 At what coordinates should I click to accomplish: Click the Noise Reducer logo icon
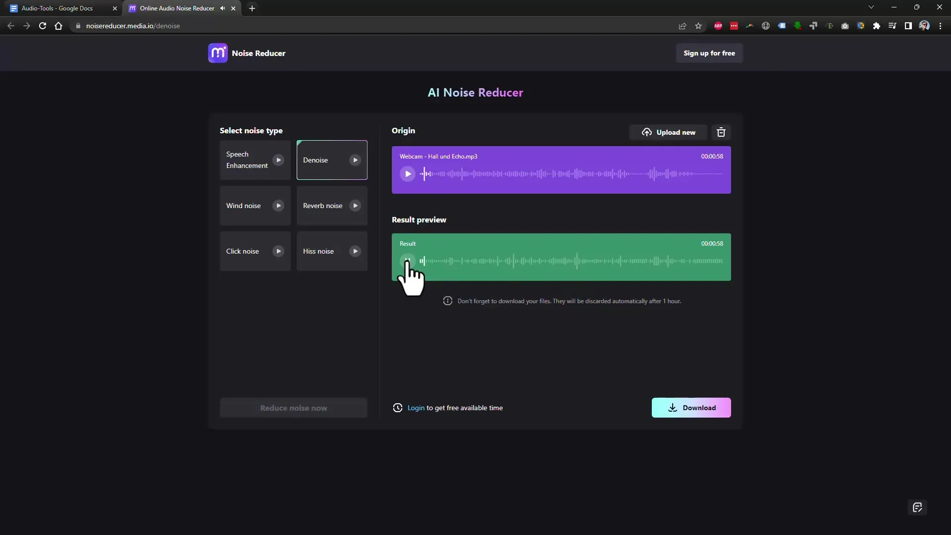(x=218, y=53)
